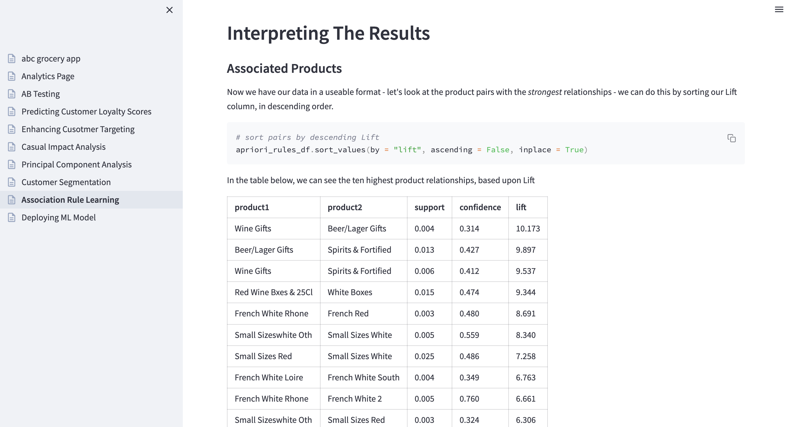Copy the code block to clipboard
Screen dimensions: 788x427
coord(731,138)
